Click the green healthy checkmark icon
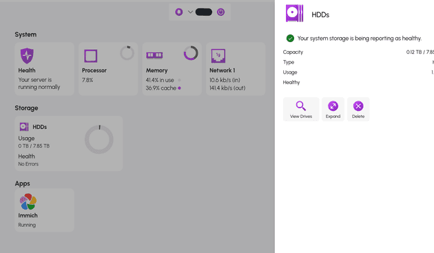The height and width of the screenshot is (253, 434). (290, 38)
